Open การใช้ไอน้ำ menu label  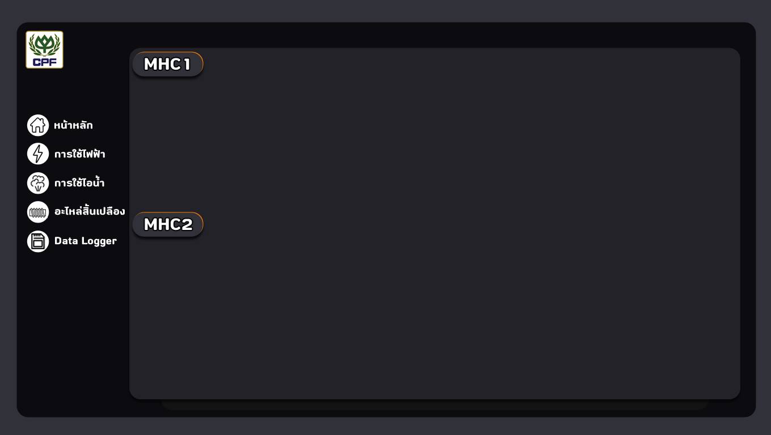[79, 183]
